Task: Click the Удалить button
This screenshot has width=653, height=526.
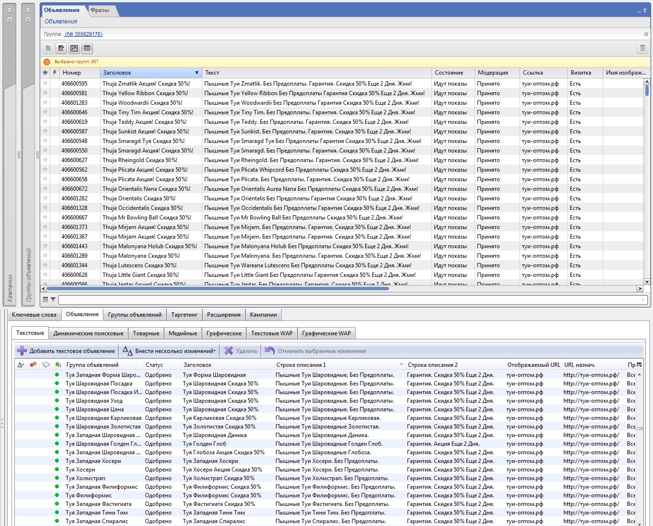Action: (241, 351)
